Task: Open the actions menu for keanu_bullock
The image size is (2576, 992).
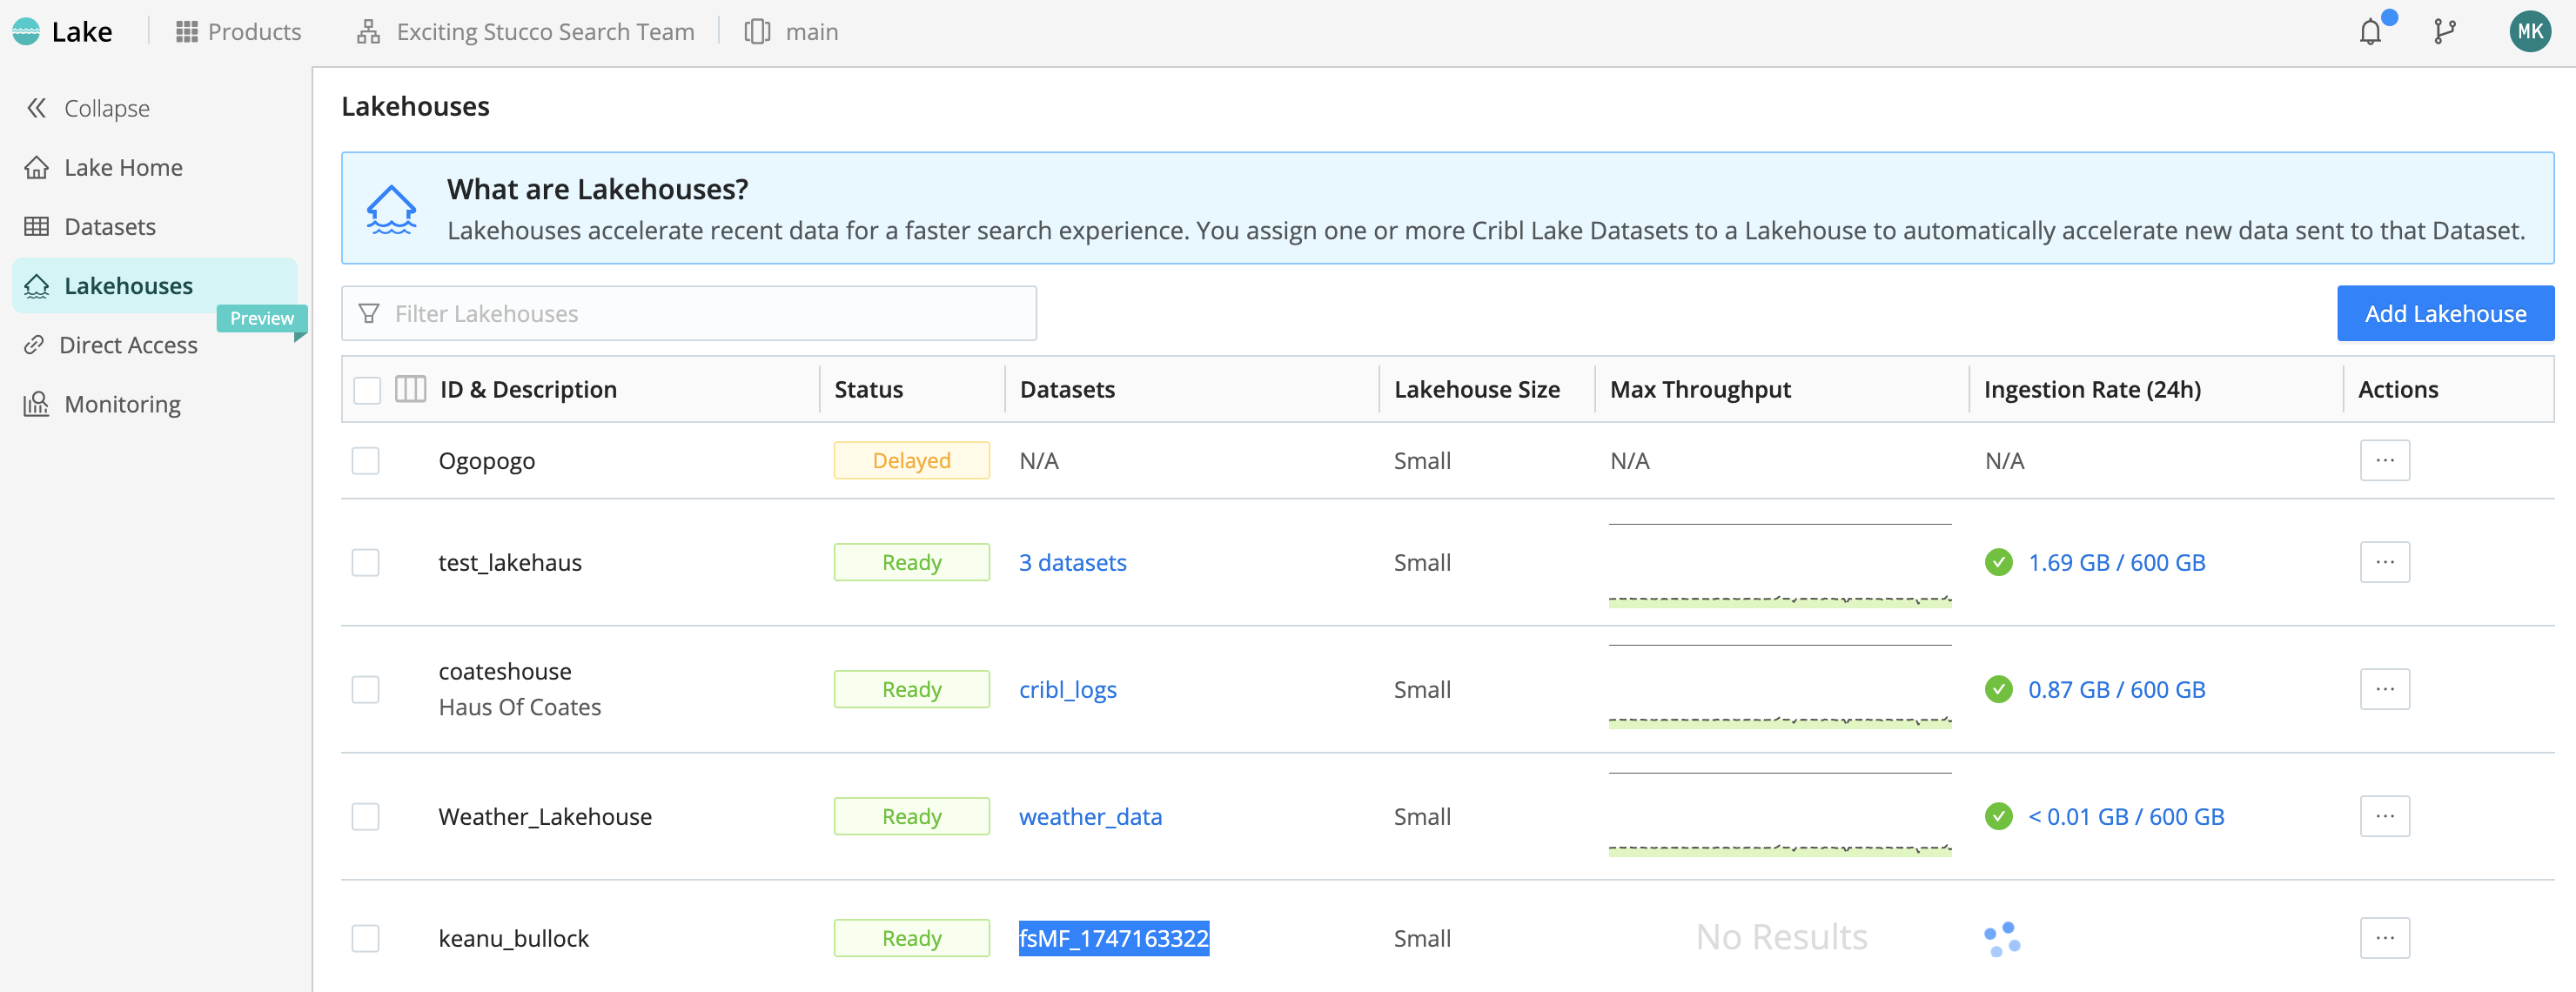Action: [x=2384, y=938]
